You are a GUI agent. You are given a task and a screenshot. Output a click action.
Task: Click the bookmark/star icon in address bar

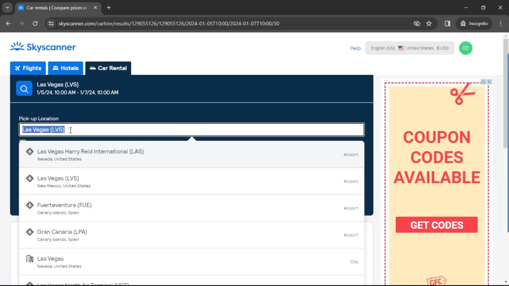pyautogui.click(x=429, y=23)
